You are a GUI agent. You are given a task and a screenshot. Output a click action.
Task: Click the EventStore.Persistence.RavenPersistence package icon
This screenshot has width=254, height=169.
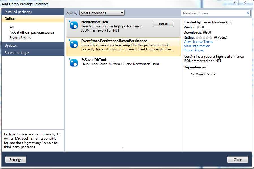[74, 44]
